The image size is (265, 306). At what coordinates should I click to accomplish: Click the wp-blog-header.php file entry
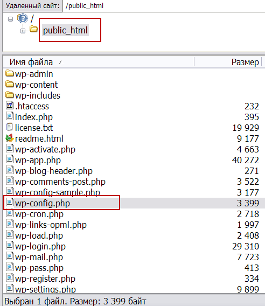click(x=54, y=171)
